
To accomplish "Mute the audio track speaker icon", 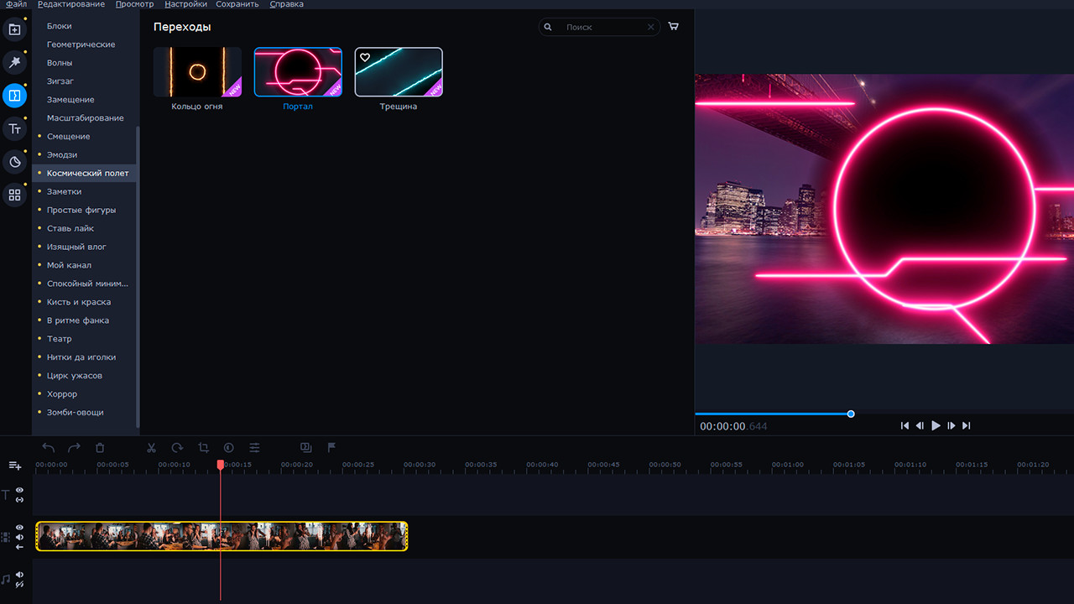I will tap(19, 575).
